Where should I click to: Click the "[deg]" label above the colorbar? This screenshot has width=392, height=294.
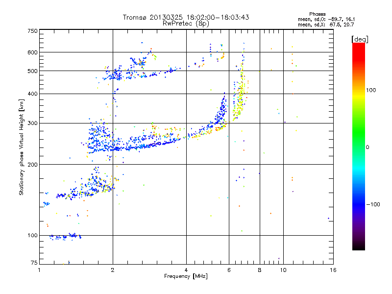pos(360,39)
